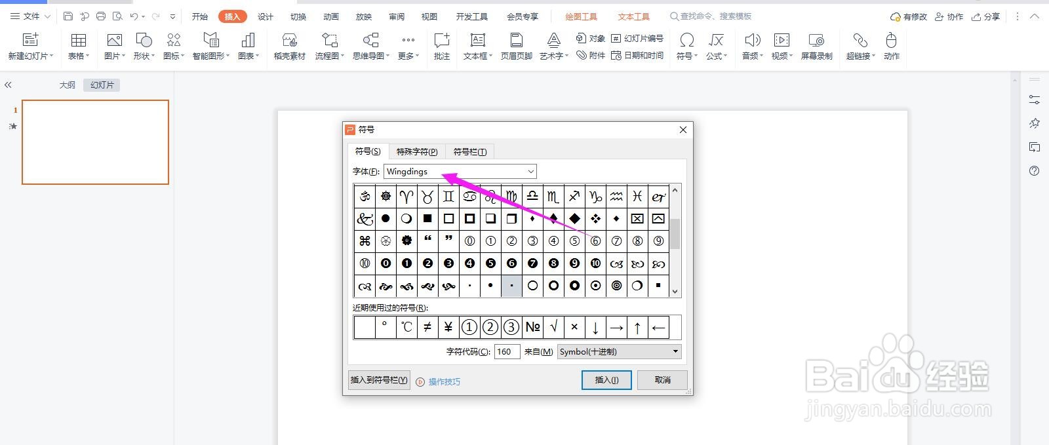Close the 符号 dialog
This screenshot has height=445, width=1049.
coord(683,130)
